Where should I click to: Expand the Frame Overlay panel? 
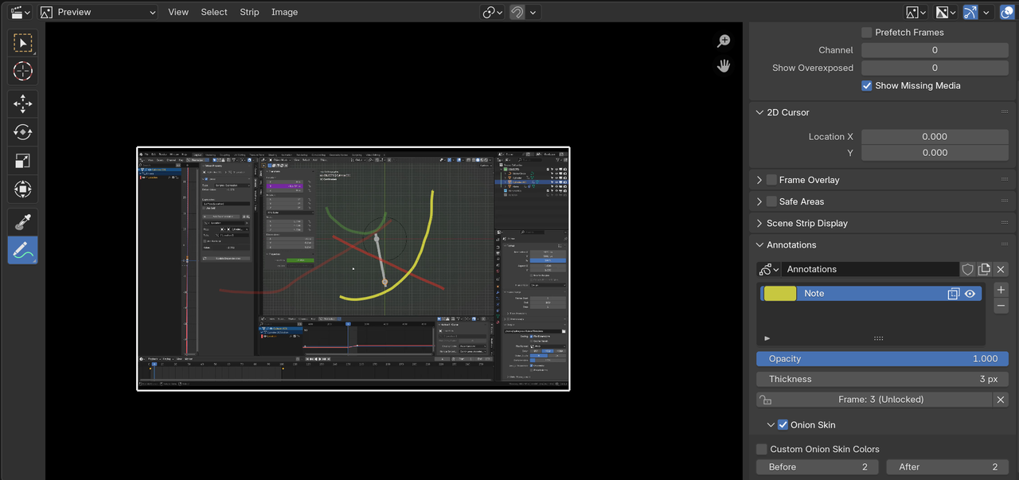(x=759, y=180)
